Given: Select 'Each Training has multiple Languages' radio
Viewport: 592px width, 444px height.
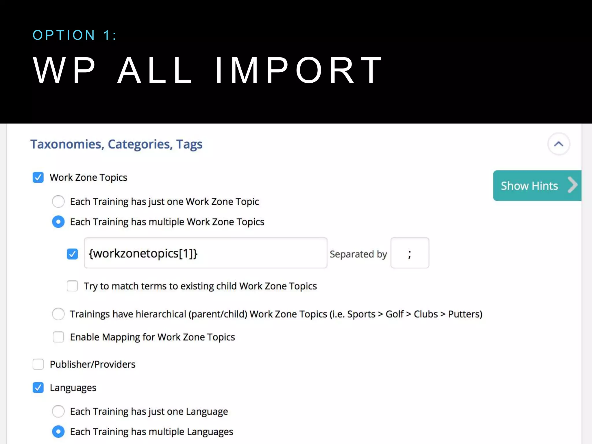Looking at the screenshot, I should [58, 432].
